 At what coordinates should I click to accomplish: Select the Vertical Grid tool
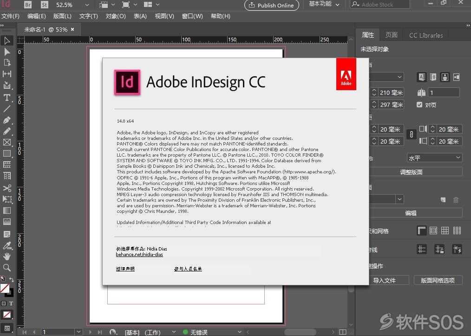click(x=7, y=176)
